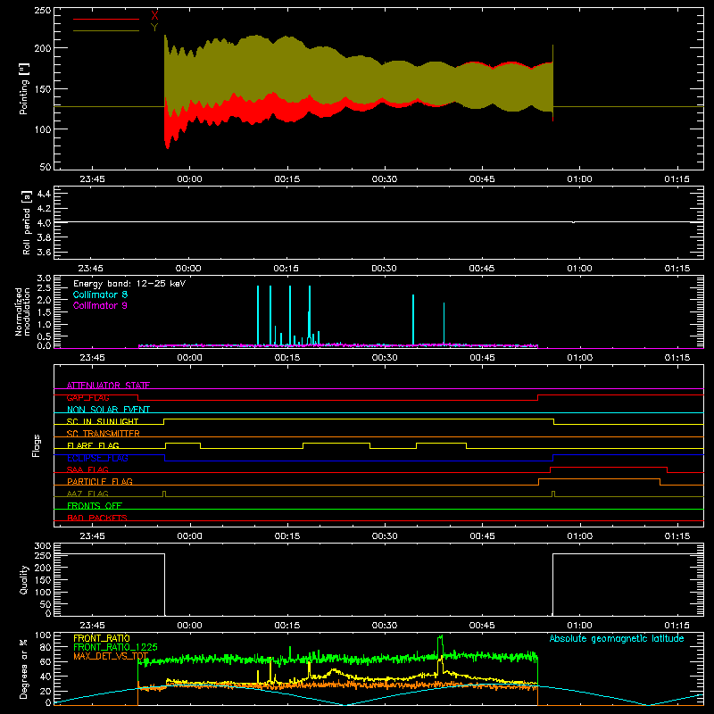The height and width of the screenshot is (714, 714).
Task: Click the SC_TRANSMITTER flag label
Action: click(x=104, y=434)
